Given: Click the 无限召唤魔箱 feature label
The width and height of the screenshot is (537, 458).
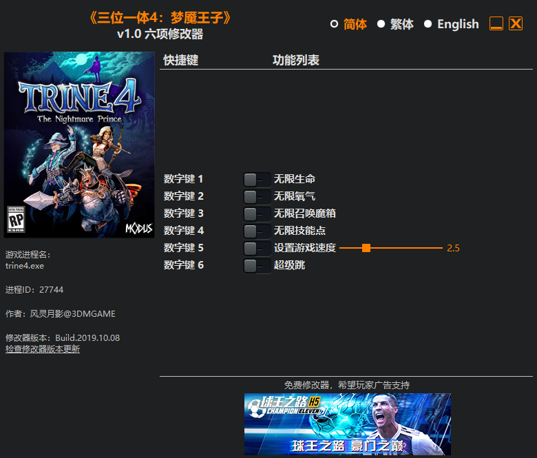Looking at the screenshot, I should pos(305,213).
